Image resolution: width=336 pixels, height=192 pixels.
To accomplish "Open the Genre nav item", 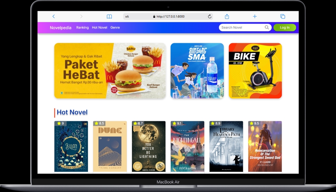I will tap(115, 28).
